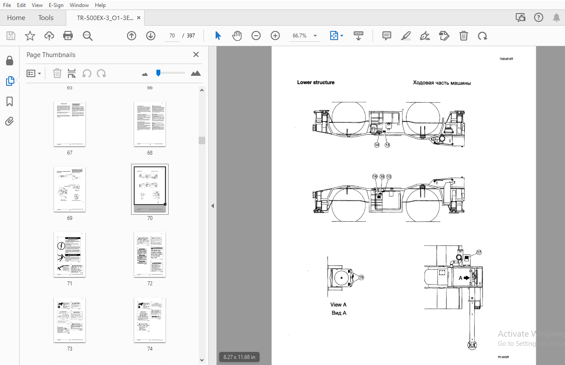This screenshot has height=365, width=565.
Task: Rotate thumbnail pages clockwise
Action: click(x=101, y=73)
